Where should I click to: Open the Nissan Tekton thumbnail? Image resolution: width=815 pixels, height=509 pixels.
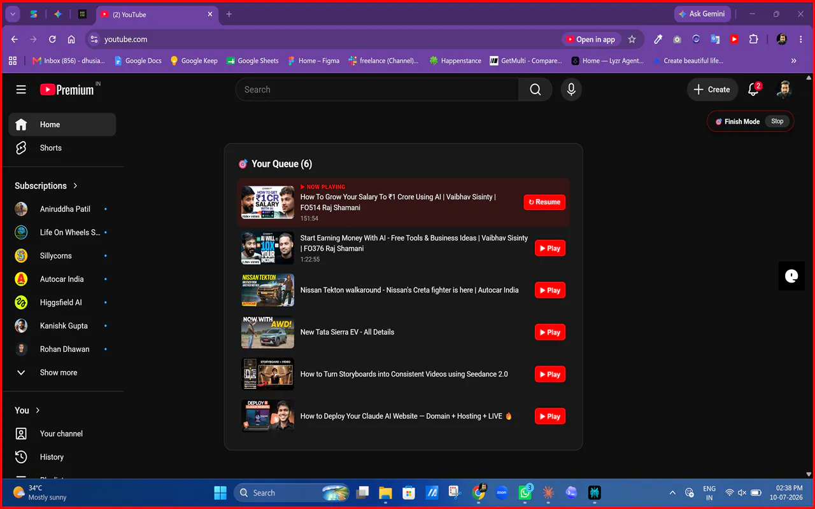[267, 290]
